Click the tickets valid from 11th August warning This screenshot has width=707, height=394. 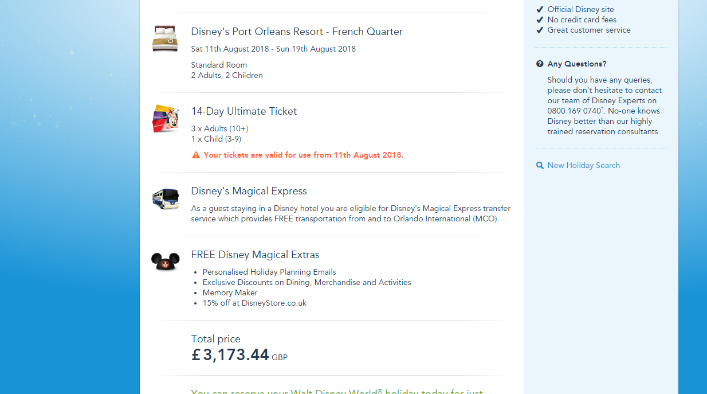click(x=303, y=155)
